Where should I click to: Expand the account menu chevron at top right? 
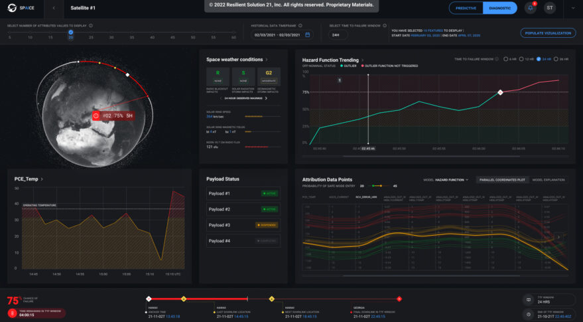click(573, 8)
